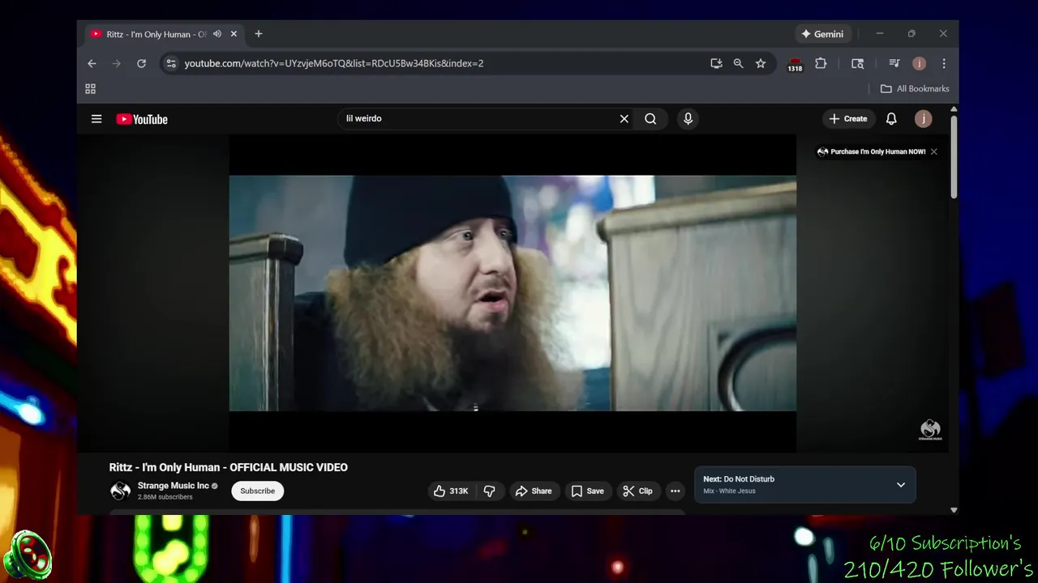Screen dimensions: 1038x583
Task: Open the Extensions puzzle icon
Action: pyautogui.click(x=821, y=63)
